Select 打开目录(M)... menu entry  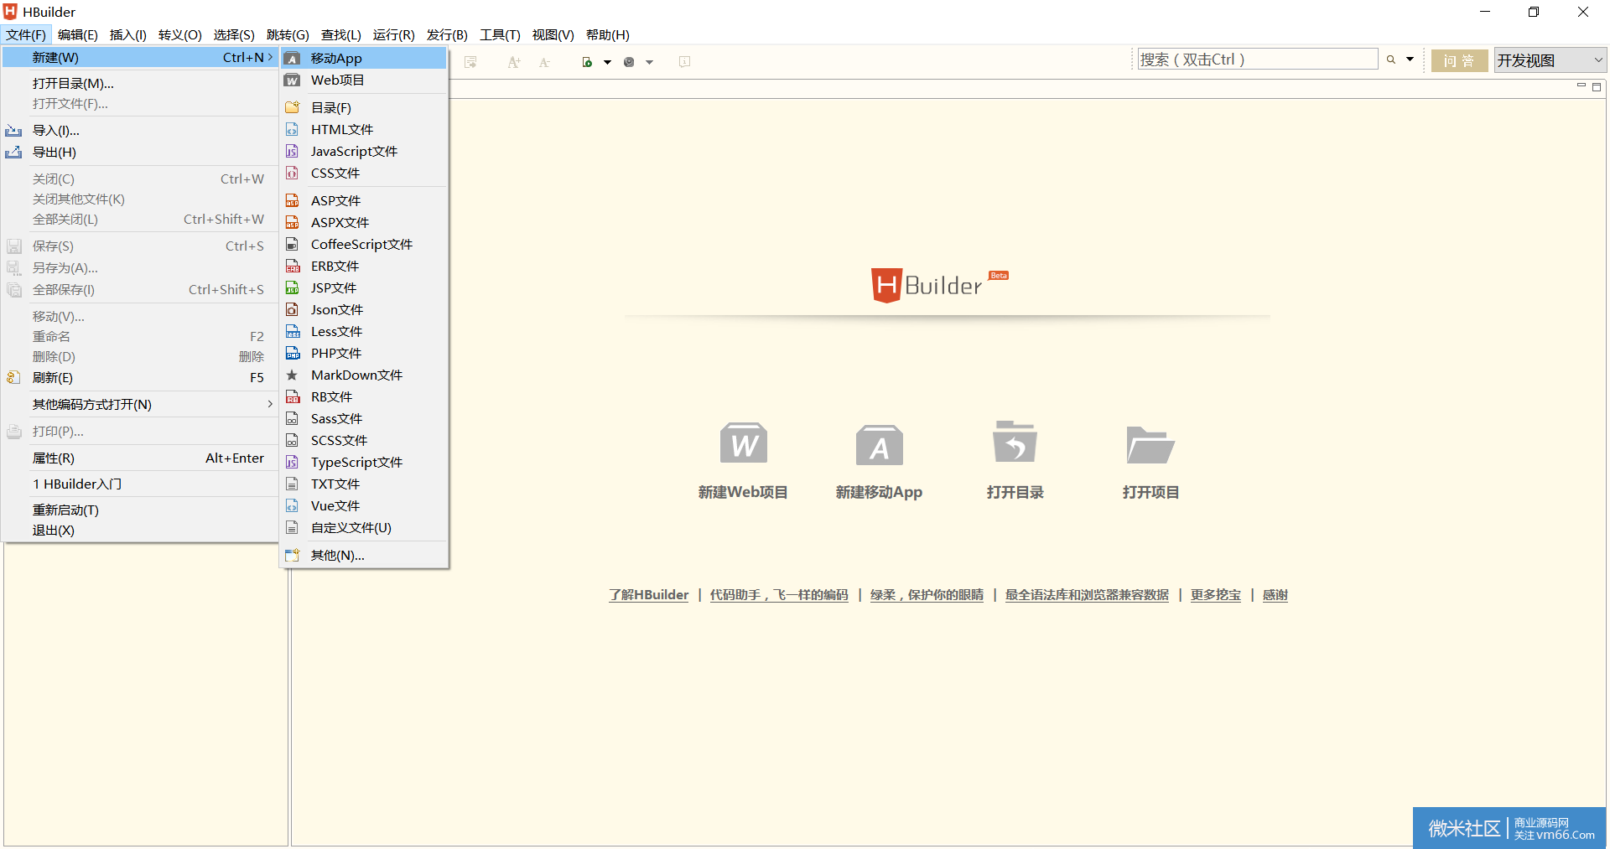[141, 83]
